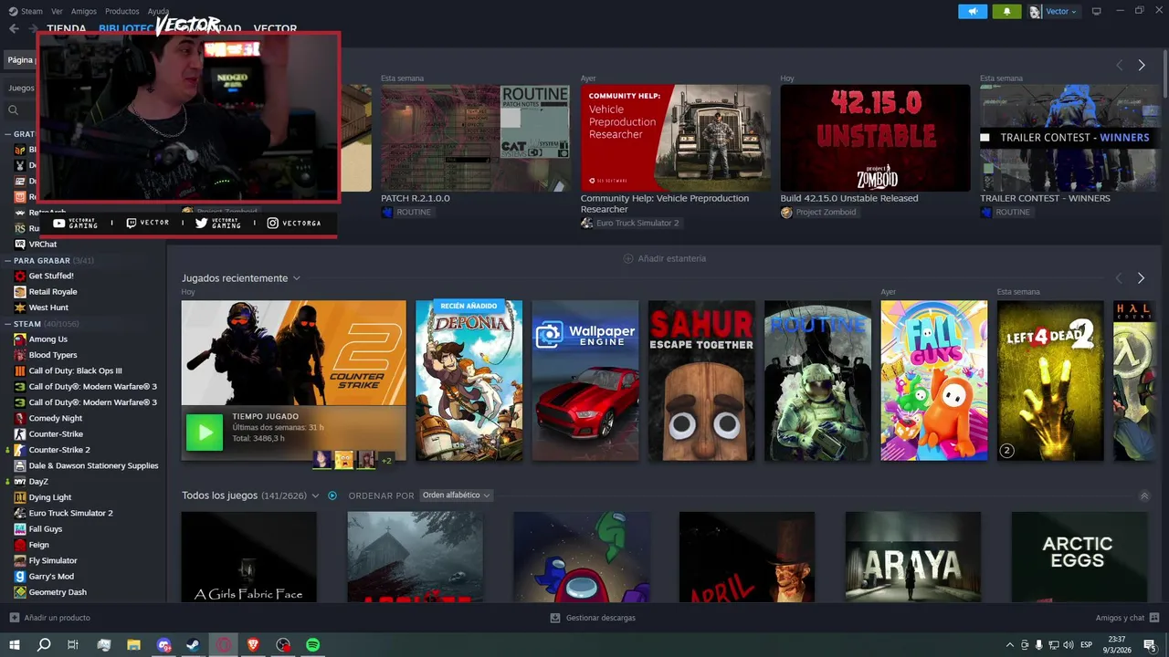1169x657 pixels.
Task: Open the Ver menu
Action: 58,11
